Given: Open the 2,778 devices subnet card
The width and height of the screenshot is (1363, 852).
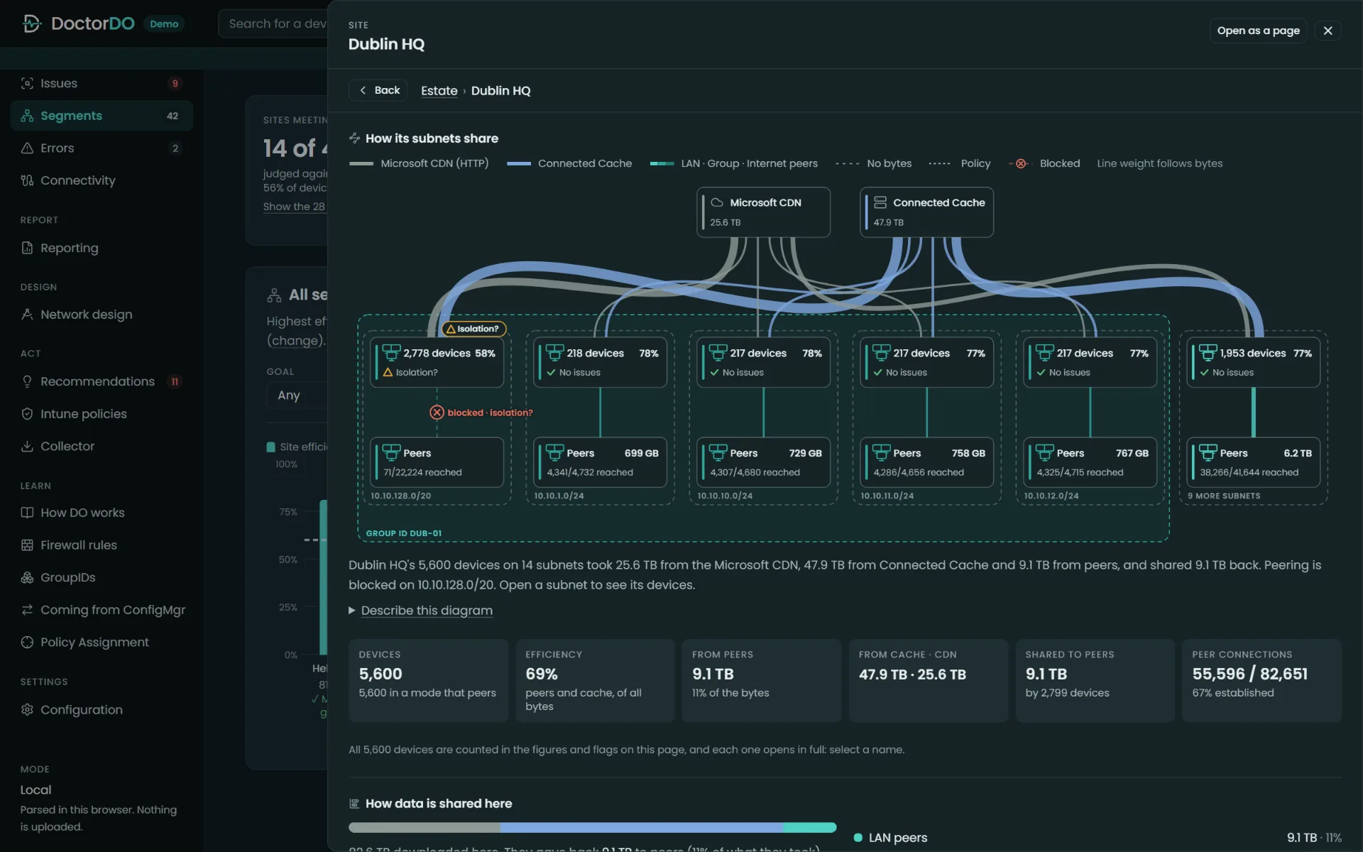Looking at the screenshot, I should point(437,362).
